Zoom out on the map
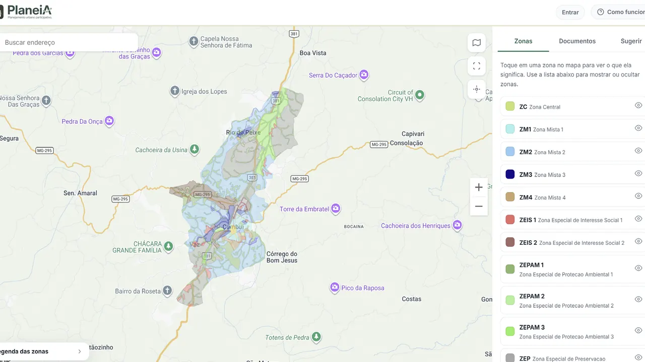The height and width of the screenshot is (362, 645). [479, 206]
